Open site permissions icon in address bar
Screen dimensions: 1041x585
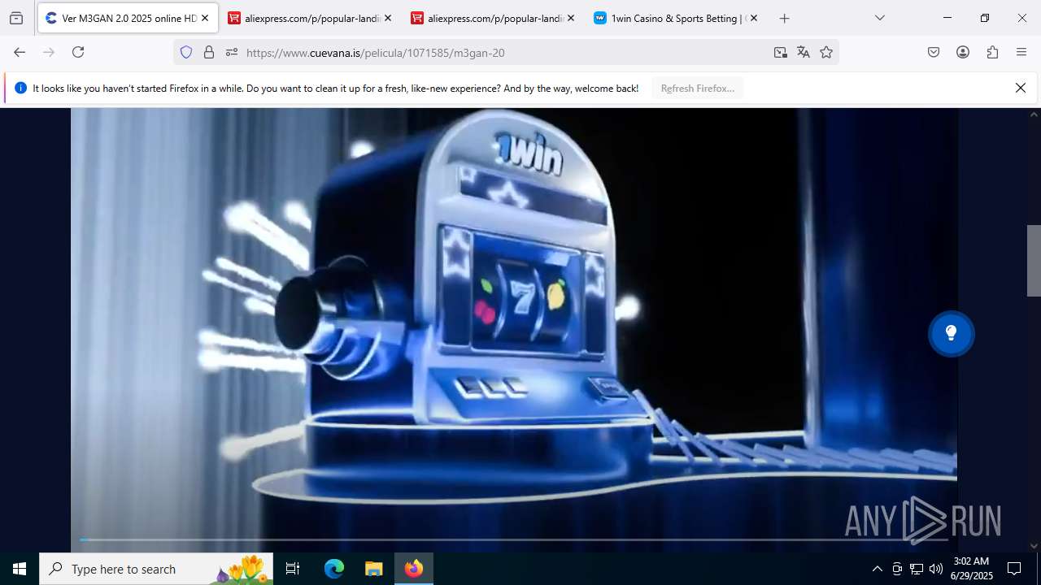(232, 52)
